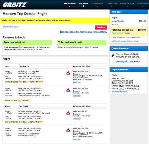Open the Traveler info step
Image resolution: width=149 pixels, height=144 pixels.
point(112,3)
